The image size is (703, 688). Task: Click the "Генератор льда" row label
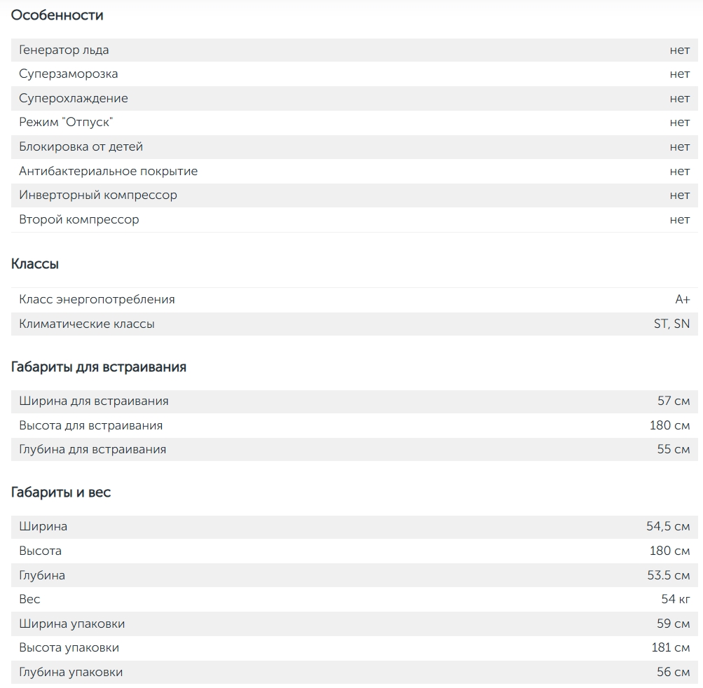pos(64,50)
